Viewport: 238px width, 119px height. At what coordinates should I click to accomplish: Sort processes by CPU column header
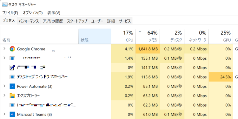(123, 36)
